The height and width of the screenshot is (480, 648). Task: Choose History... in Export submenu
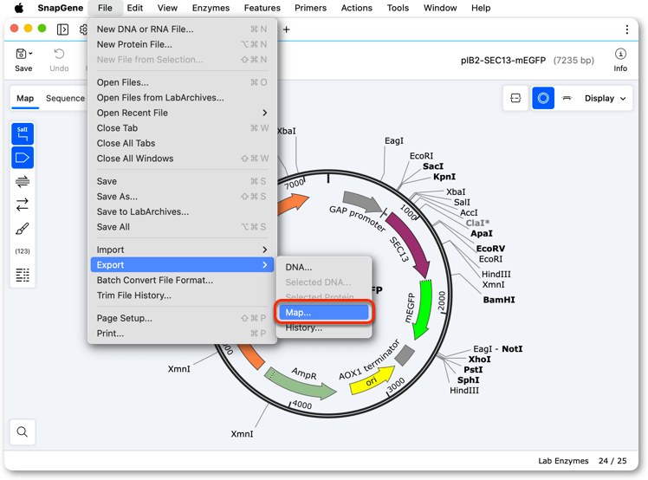(x=324, y=328)
